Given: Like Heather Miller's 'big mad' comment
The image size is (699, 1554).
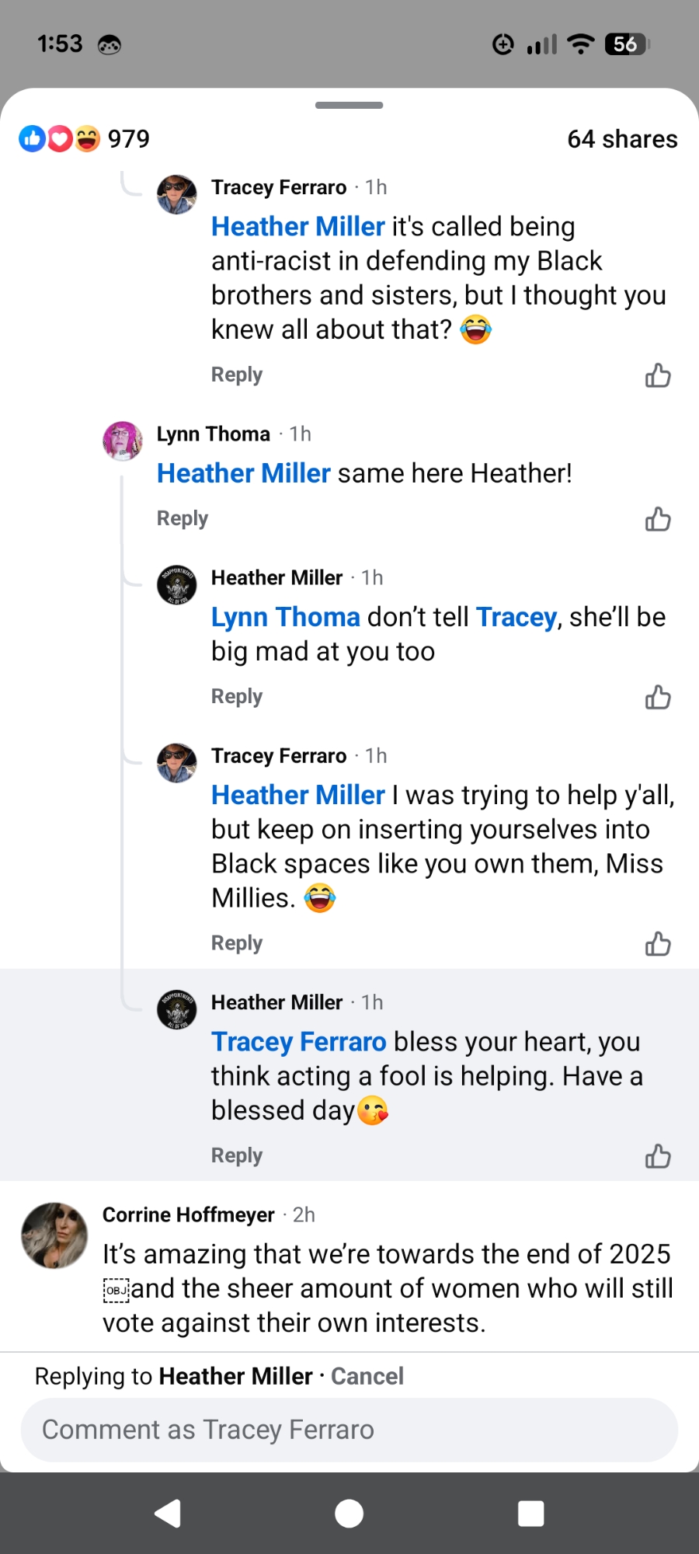Looking at the screenshot, I should coord(658,698).
